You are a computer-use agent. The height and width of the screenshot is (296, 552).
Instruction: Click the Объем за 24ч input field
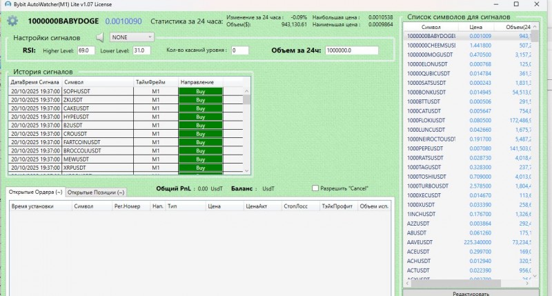click(351, 50)
